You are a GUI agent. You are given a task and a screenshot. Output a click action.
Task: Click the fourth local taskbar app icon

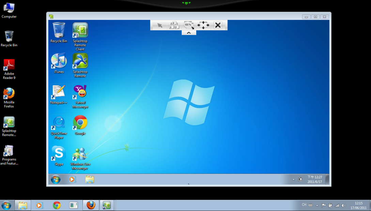click(74, 205)
